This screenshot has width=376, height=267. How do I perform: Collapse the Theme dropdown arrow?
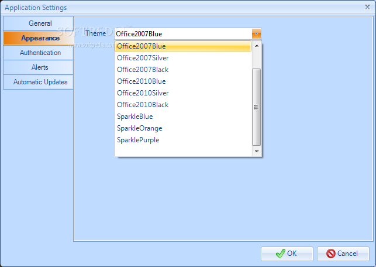256,34
